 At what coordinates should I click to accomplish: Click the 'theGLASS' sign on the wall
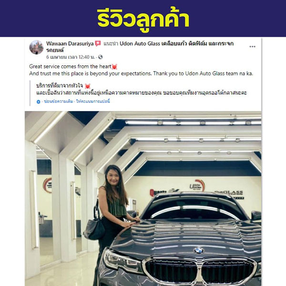229,193
